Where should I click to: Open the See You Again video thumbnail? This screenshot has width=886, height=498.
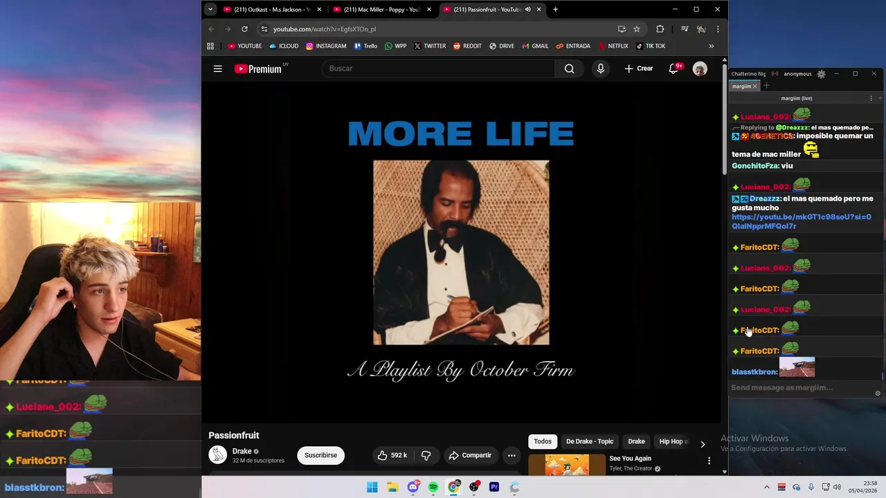(566, 465)
